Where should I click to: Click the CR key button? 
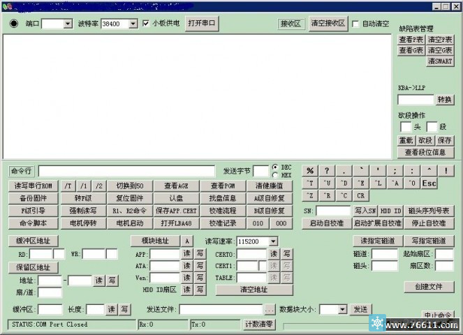(x=361, y=196)
